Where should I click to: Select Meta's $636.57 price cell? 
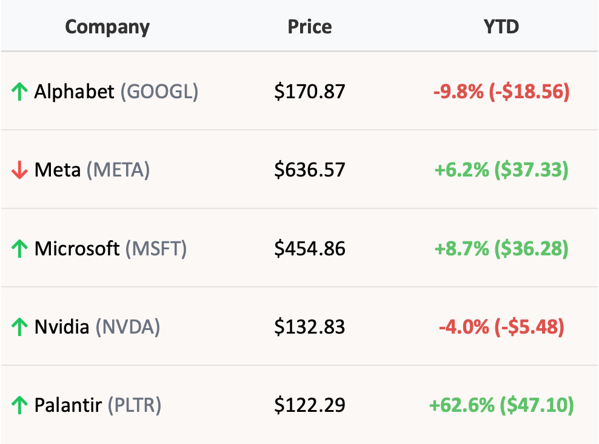click(309, 170)
